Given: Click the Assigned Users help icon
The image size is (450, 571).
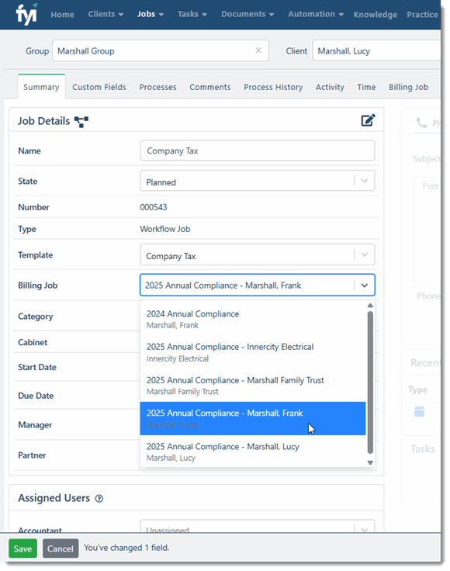Looking at the screenshot, I should (x=99, y=499).
